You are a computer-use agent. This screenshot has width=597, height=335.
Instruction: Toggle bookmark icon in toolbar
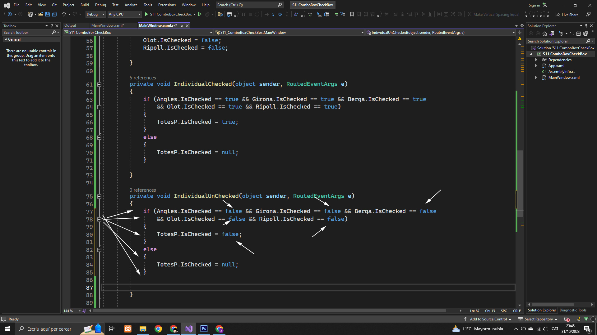(x=352, y=14)
